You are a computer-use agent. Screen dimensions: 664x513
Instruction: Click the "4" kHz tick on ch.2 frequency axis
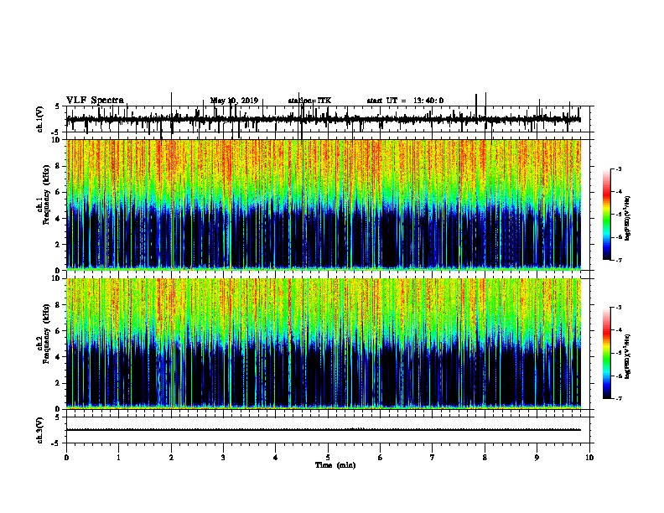pyautogui.click(x=59, y=357)
